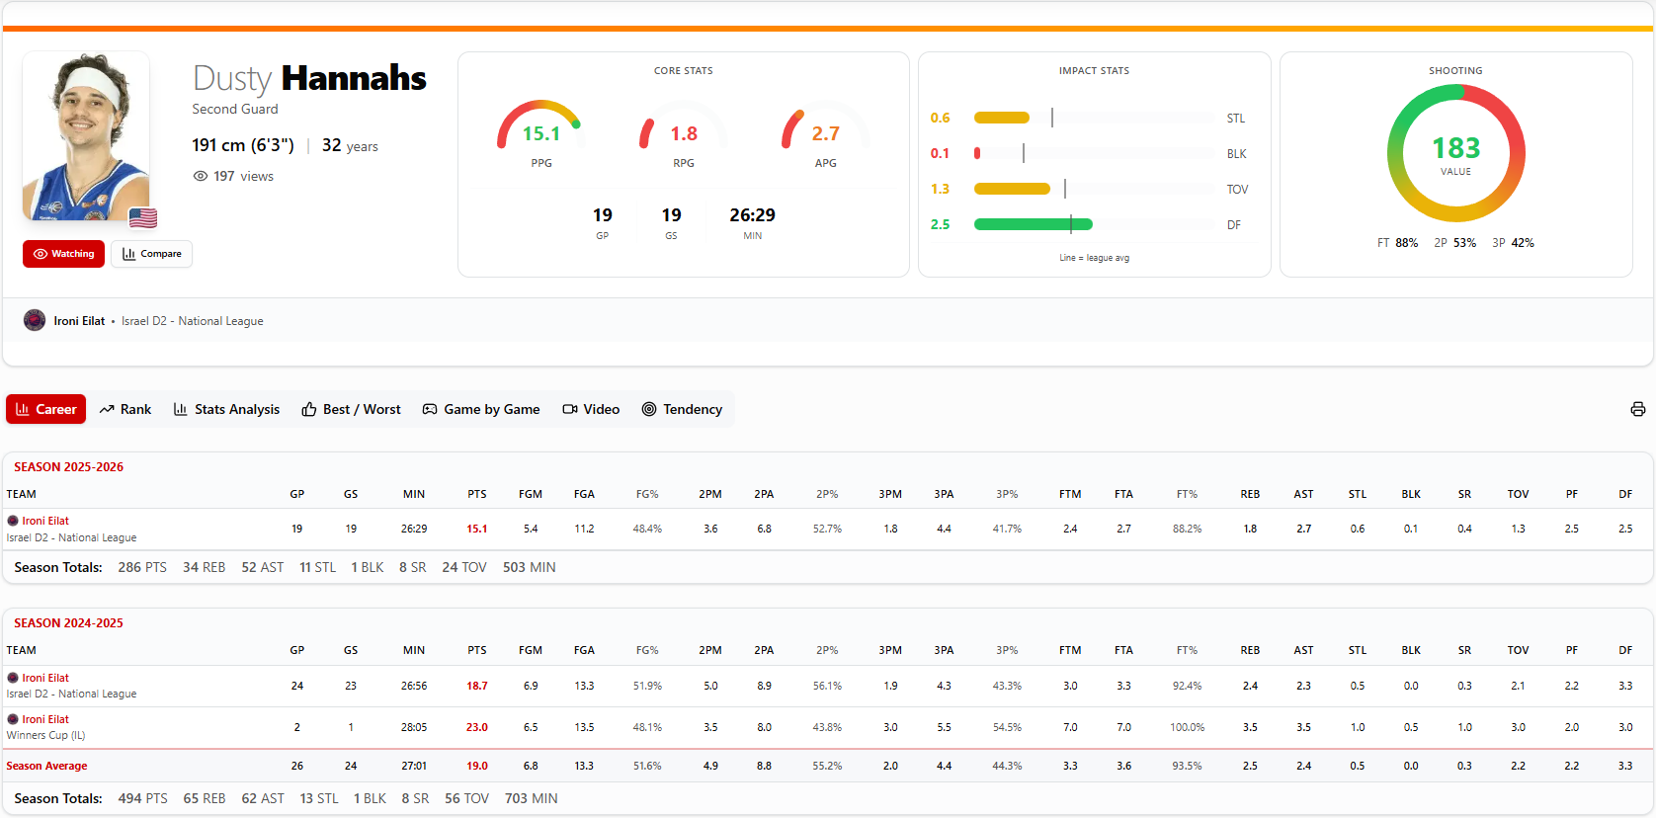
Task: Toggle the red Watching button
Action: pyautogui.click(x=64, y=254)
